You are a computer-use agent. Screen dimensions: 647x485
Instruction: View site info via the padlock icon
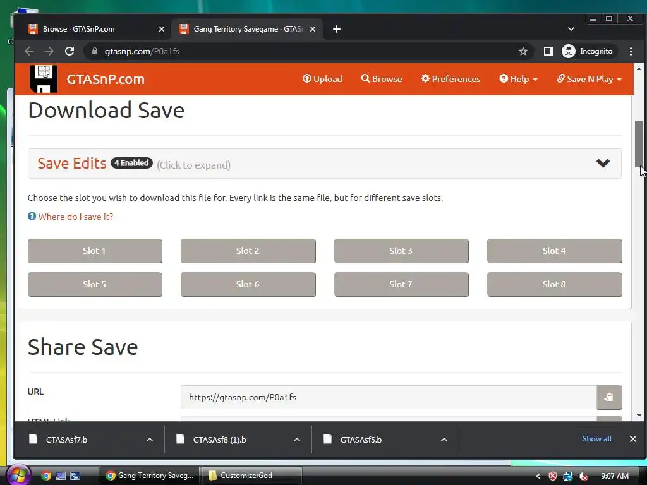(95, 51)
